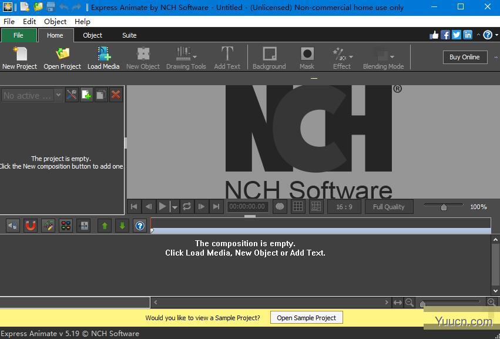The image size is (500, 339).
Task: Adjust the preview zoom slider
Action: coord(444,206)
